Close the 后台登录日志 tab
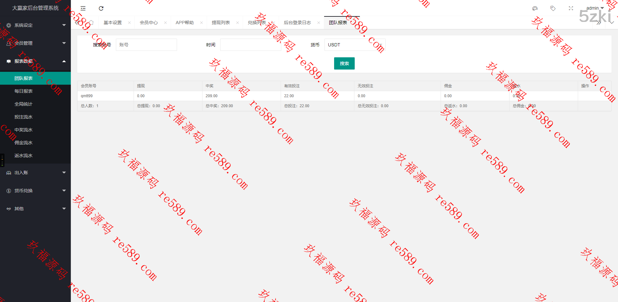 coord(319,23)
